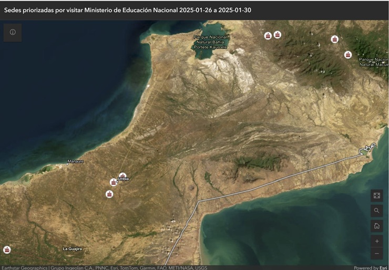Click upper marker northwest of Parque Macuira
This screenshot has width=389, height=270.
334,39
